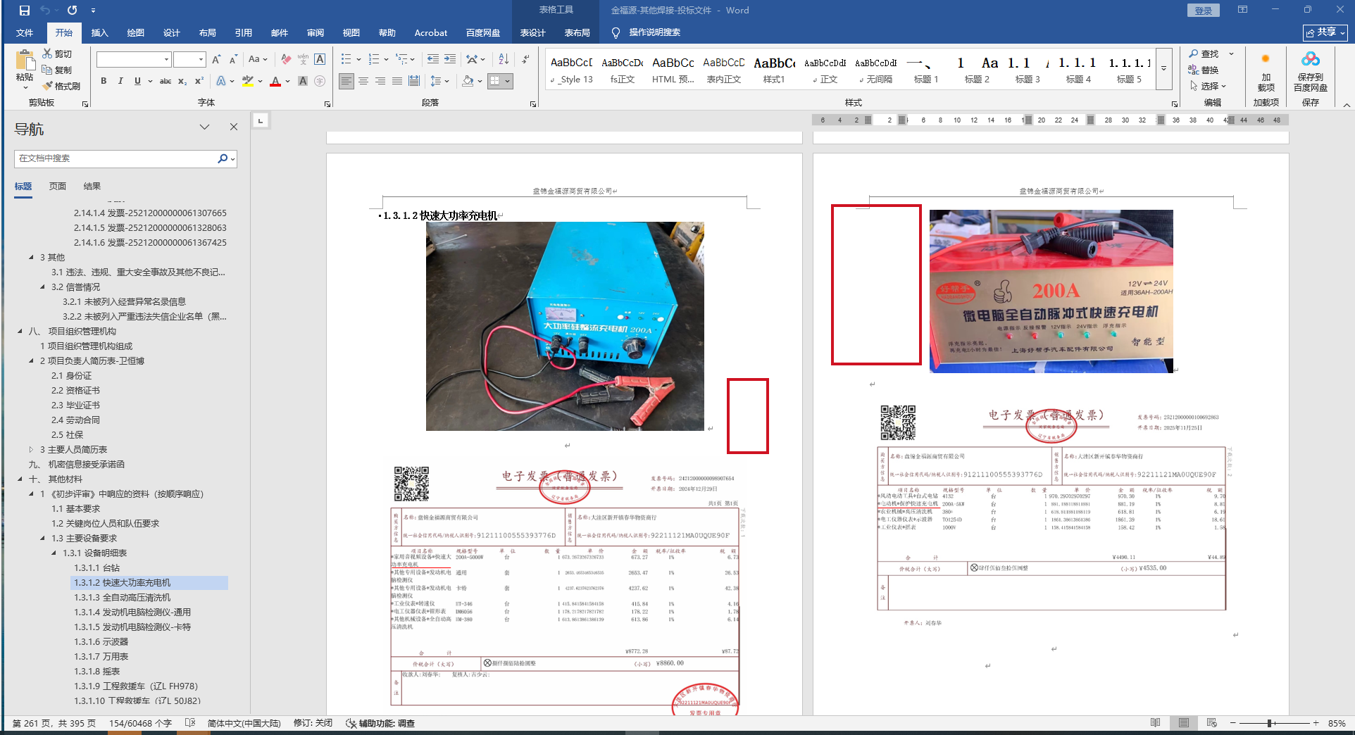Increase the paragraph indent
Viewport: 1355px width, 735px height.
click(450, 59)
